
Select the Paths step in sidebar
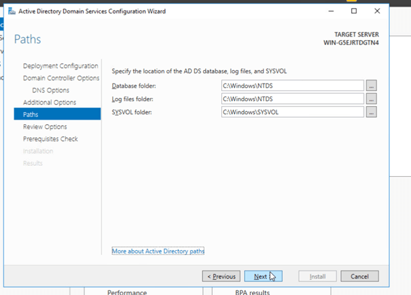tap(31, 115)
